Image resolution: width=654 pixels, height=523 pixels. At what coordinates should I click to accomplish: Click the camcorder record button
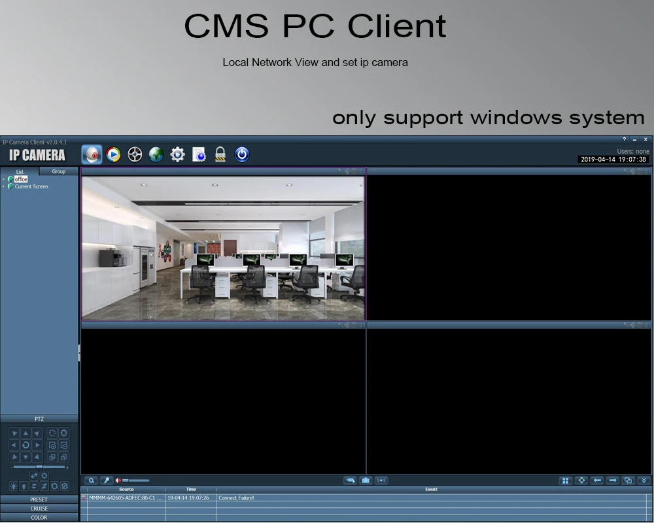click(x=351, y=481)
